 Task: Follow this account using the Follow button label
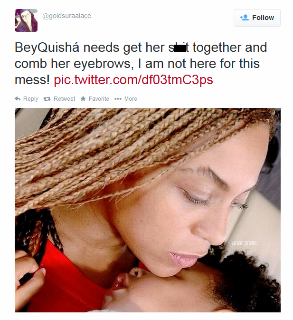click(x=263, y=18)
